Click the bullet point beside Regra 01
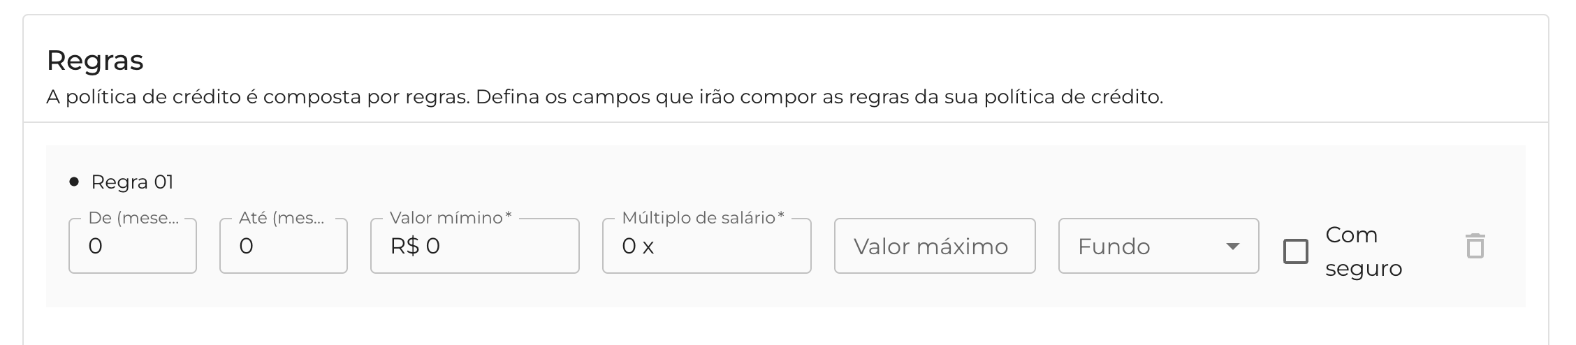Image resolution: width=1576 pixels, height=345 pixels. point(74,182)
